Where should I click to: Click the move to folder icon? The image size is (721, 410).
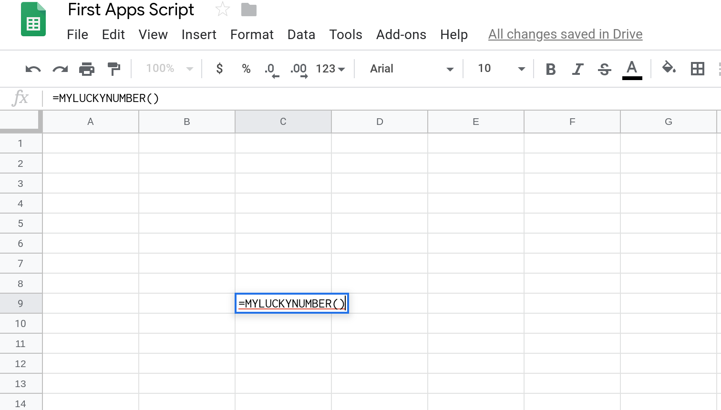[248, 10]
